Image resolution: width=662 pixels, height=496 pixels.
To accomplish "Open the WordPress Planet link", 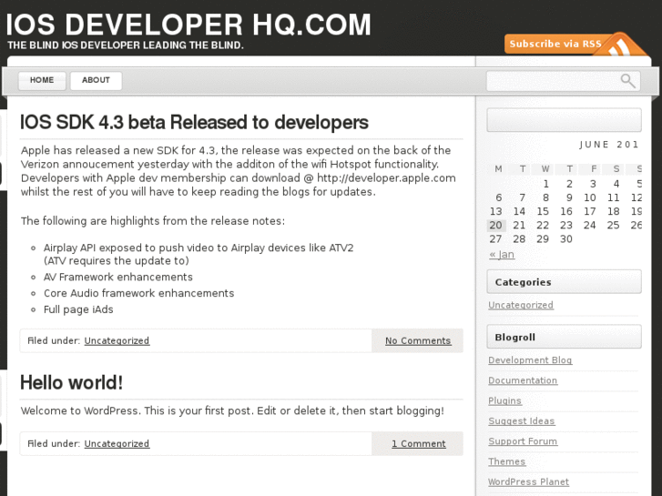I will click(528, 481).
